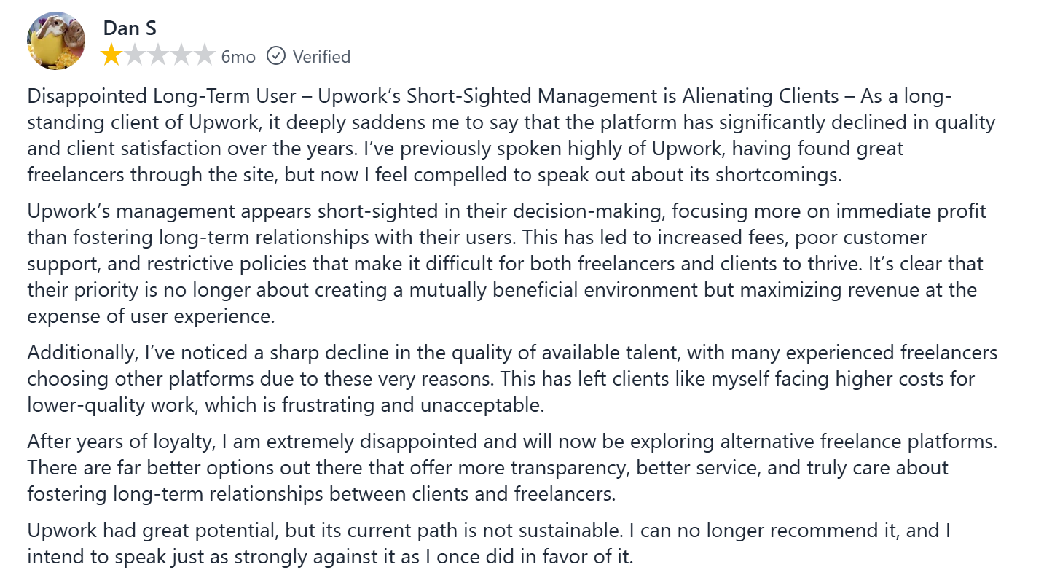Click the Verified checkmark circle icon
Screen dimensions: 1052x575
coord(276,56)
